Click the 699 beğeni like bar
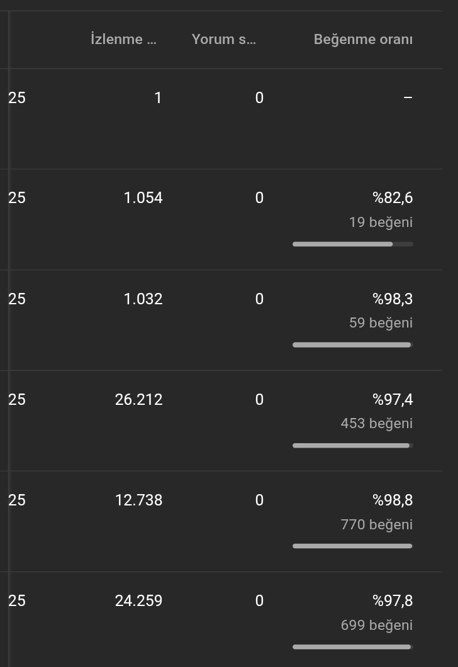This screenshot has width=458, height=667. click(353, 647)
